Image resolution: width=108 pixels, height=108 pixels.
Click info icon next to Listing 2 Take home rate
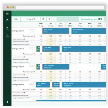click(34, 54)
